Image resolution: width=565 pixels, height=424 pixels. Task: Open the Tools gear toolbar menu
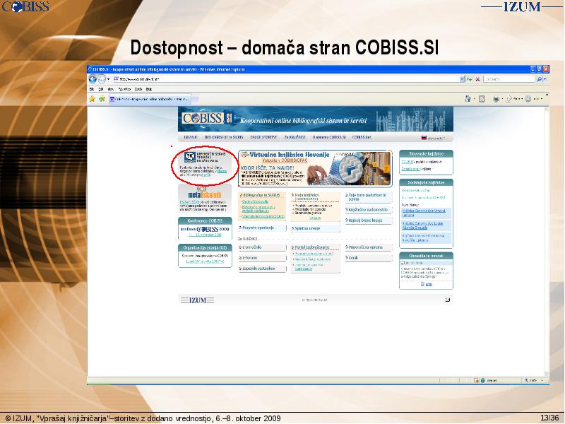click(x=533, y=99)
